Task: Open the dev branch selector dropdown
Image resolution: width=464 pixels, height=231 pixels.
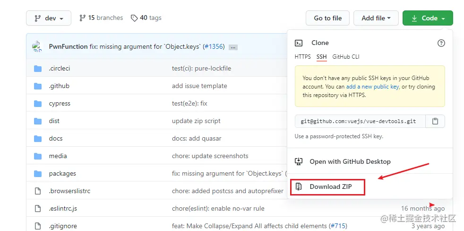Action: [x=49, y=18]
